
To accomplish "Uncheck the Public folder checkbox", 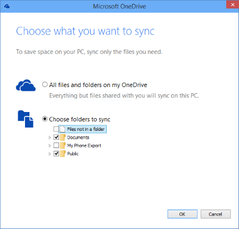I will (56, 154).
